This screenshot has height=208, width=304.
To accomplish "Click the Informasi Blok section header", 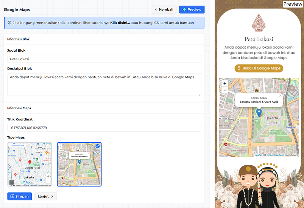I will 19,39.
